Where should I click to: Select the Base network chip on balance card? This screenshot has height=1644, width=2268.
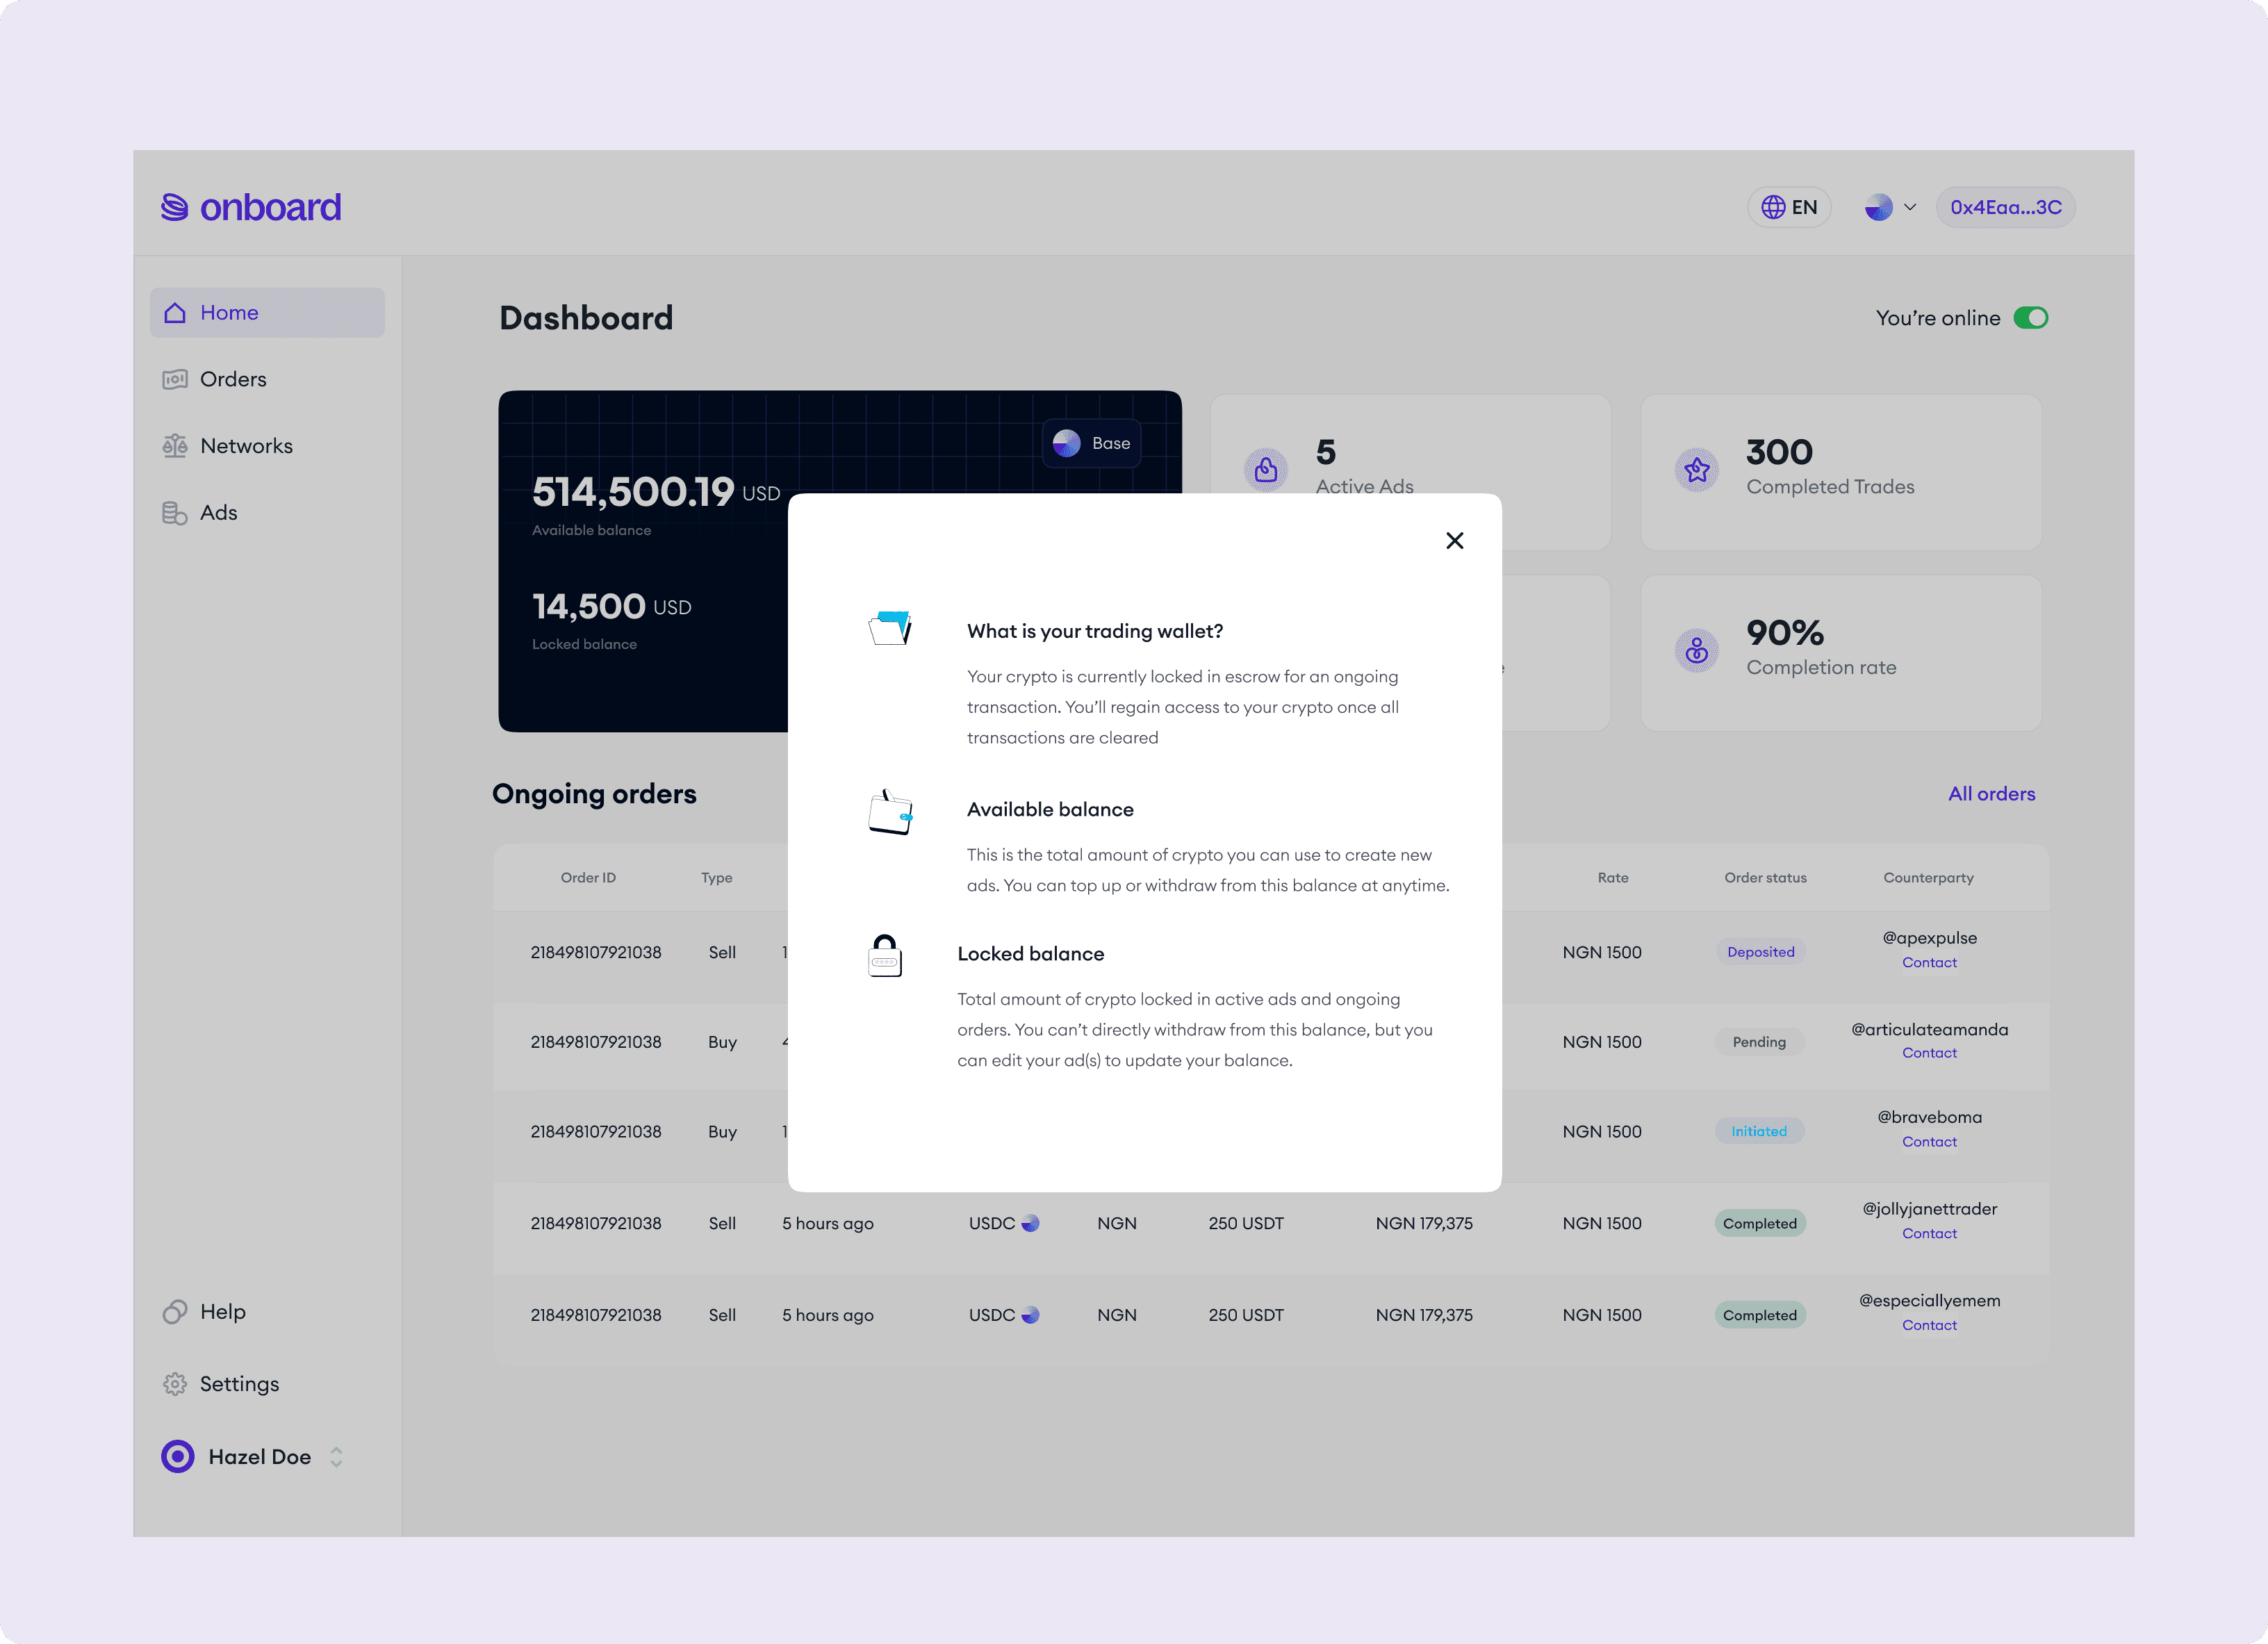point(1092,443)
